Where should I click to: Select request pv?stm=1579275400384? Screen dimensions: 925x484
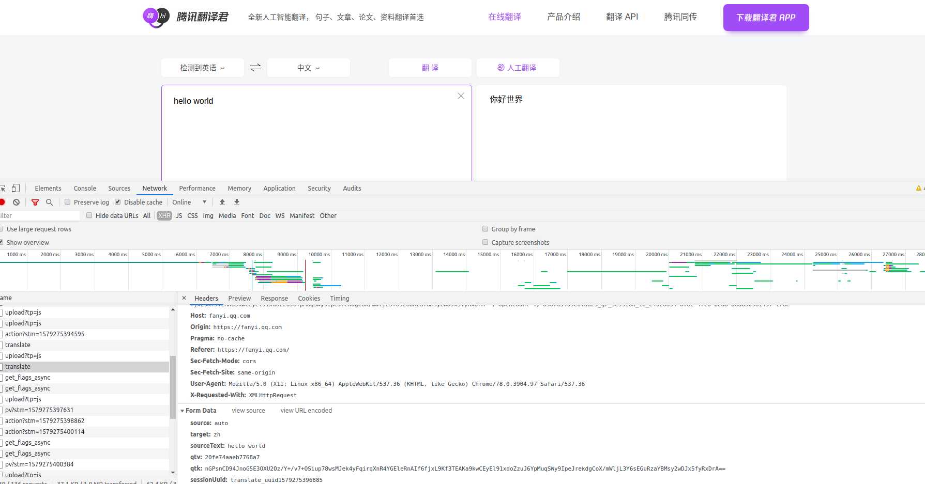tap(85, 464)
